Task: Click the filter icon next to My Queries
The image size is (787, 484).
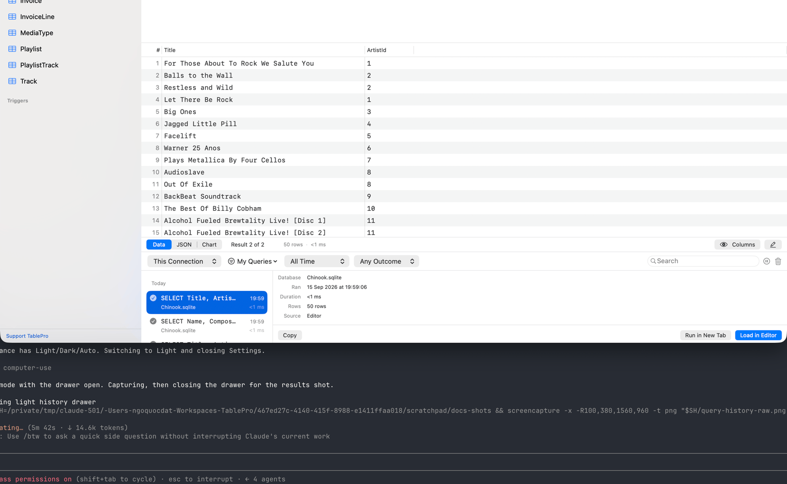Action: pos(231,261)
